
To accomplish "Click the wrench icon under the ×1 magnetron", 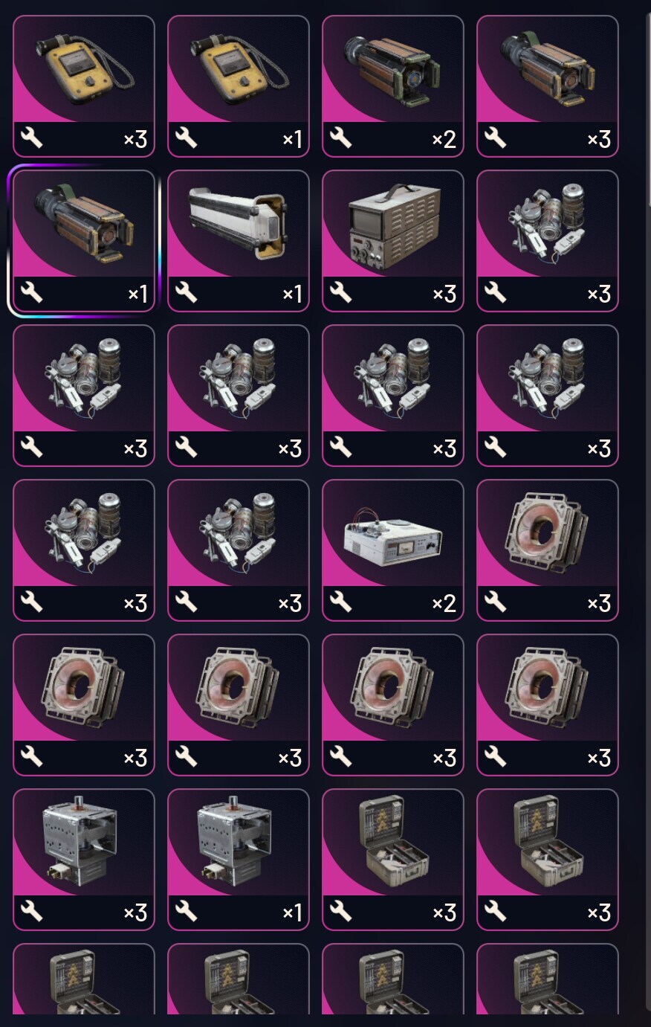I will point(186,911).
